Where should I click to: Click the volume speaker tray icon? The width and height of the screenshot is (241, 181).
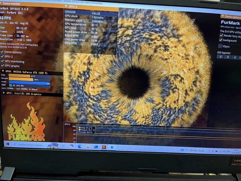(224, 152)
